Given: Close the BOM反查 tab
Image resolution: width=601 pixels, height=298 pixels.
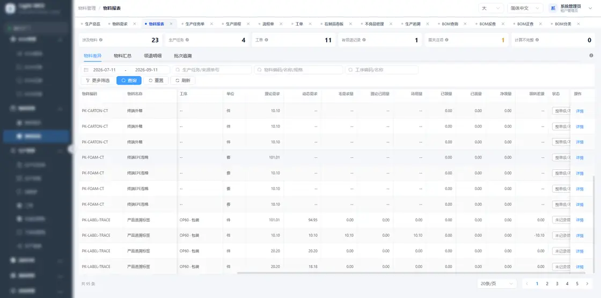Looking at the screenshot, I should [x=502, y=24].
